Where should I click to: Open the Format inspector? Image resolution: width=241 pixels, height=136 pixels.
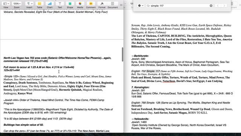tap(102, 3)
